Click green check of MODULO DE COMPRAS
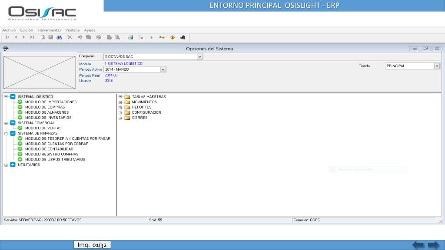The height and width of the screenshot is (250, 445). click(x=20, y=107)
